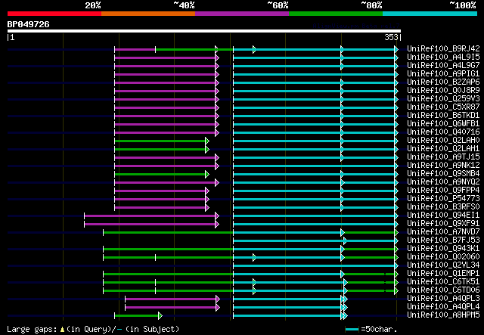
Task: Click the cyan =50char. scale swatch
Action: 352,329
